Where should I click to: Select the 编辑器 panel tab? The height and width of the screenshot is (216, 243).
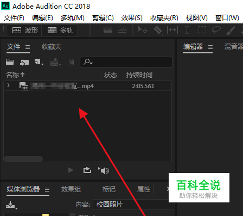[193, 47]
